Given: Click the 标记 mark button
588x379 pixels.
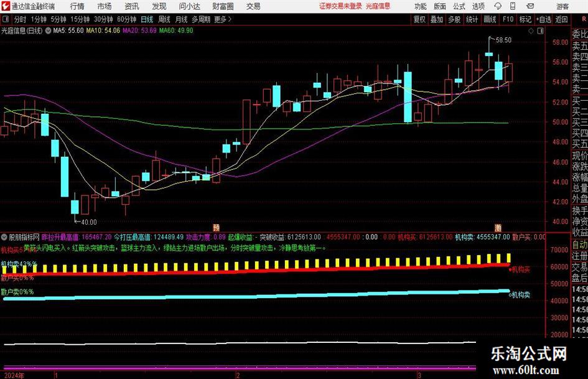Looking at the screenshot, I should (525, 19).
